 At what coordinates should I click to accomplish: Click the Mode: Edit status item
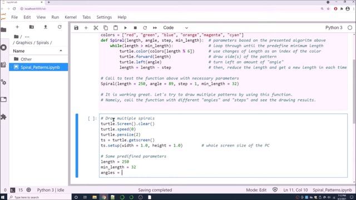pos(256,190)
